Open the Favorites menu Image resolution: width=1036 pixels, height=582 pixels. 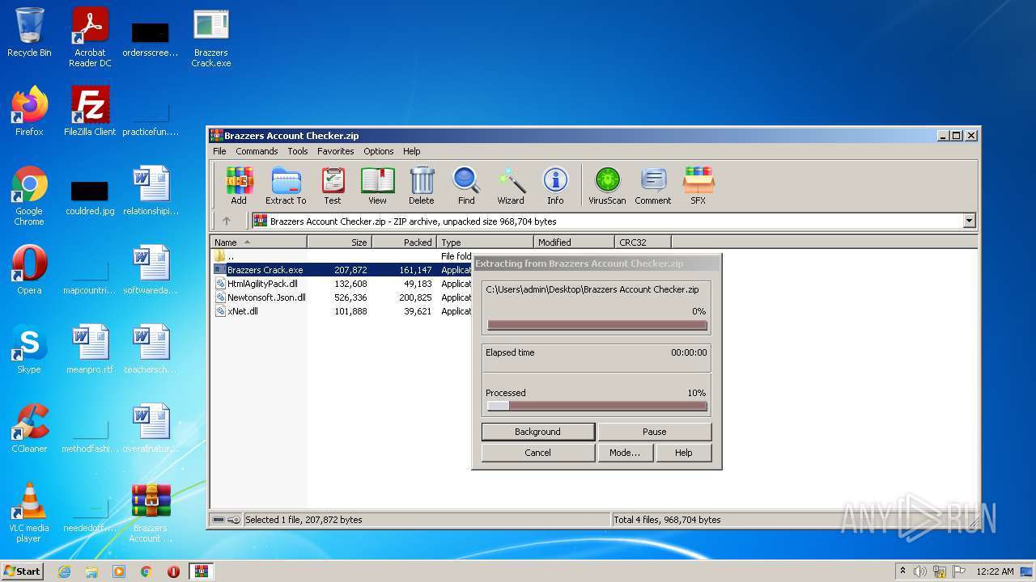335,151
